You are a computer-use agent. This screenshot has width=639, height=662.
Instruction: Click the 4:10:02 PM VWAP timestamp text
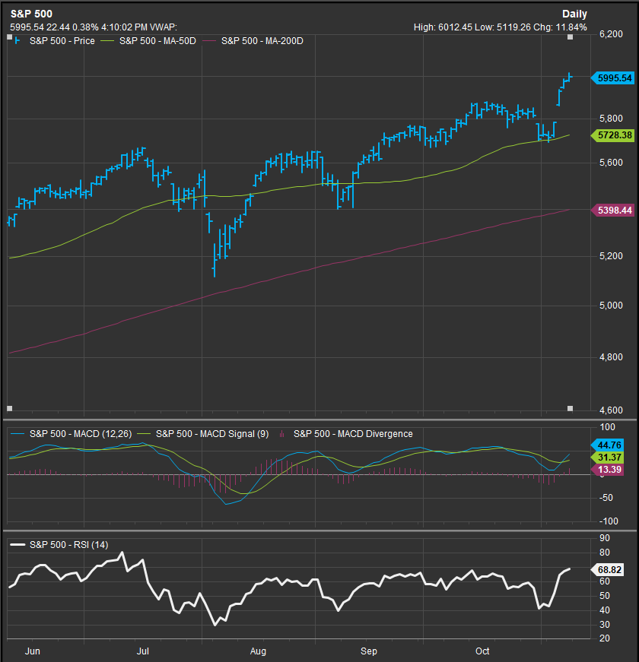[139, 27]
